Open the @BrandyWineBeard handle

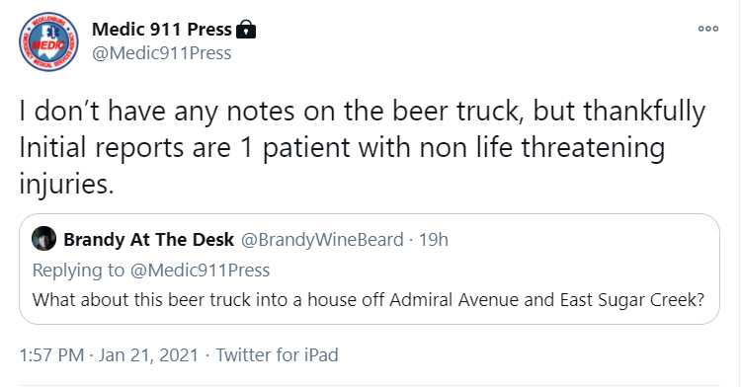322,239
